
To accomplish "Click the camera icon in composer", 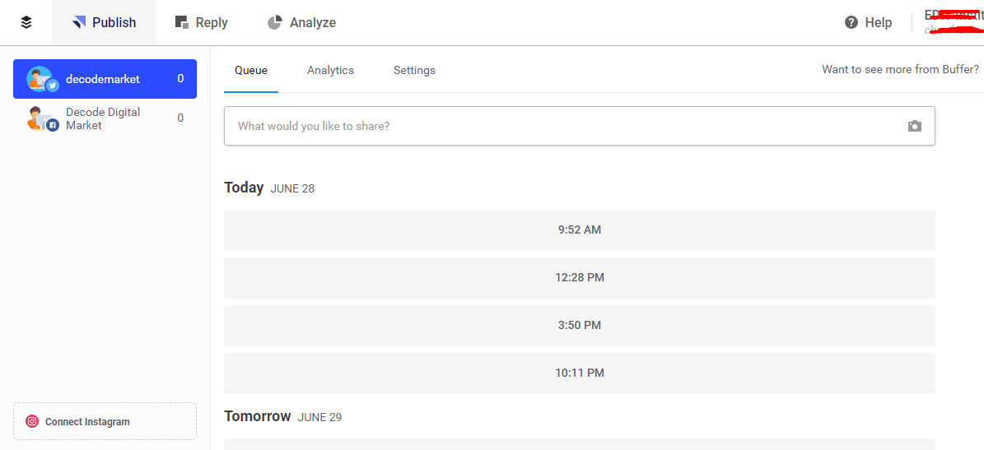I will pos(914,126).
